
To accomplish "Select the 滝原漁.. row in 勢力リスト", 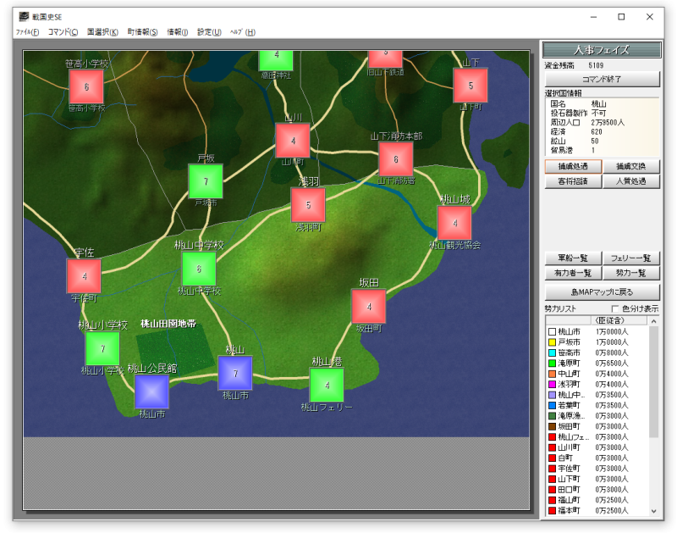I will tap(597, 416).
